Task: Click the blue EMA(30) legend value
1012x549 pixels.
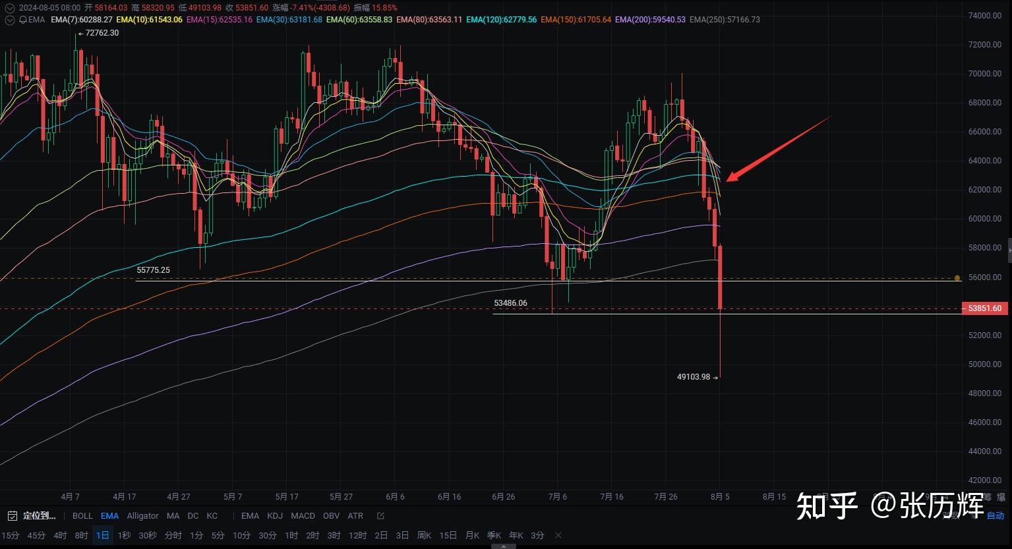Action: 289,20
